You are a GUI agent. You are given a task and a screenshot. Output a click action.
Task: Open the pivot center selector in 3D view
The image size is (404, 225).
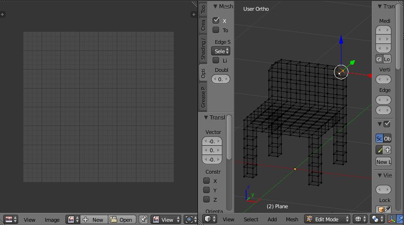[x=378, y=219]
